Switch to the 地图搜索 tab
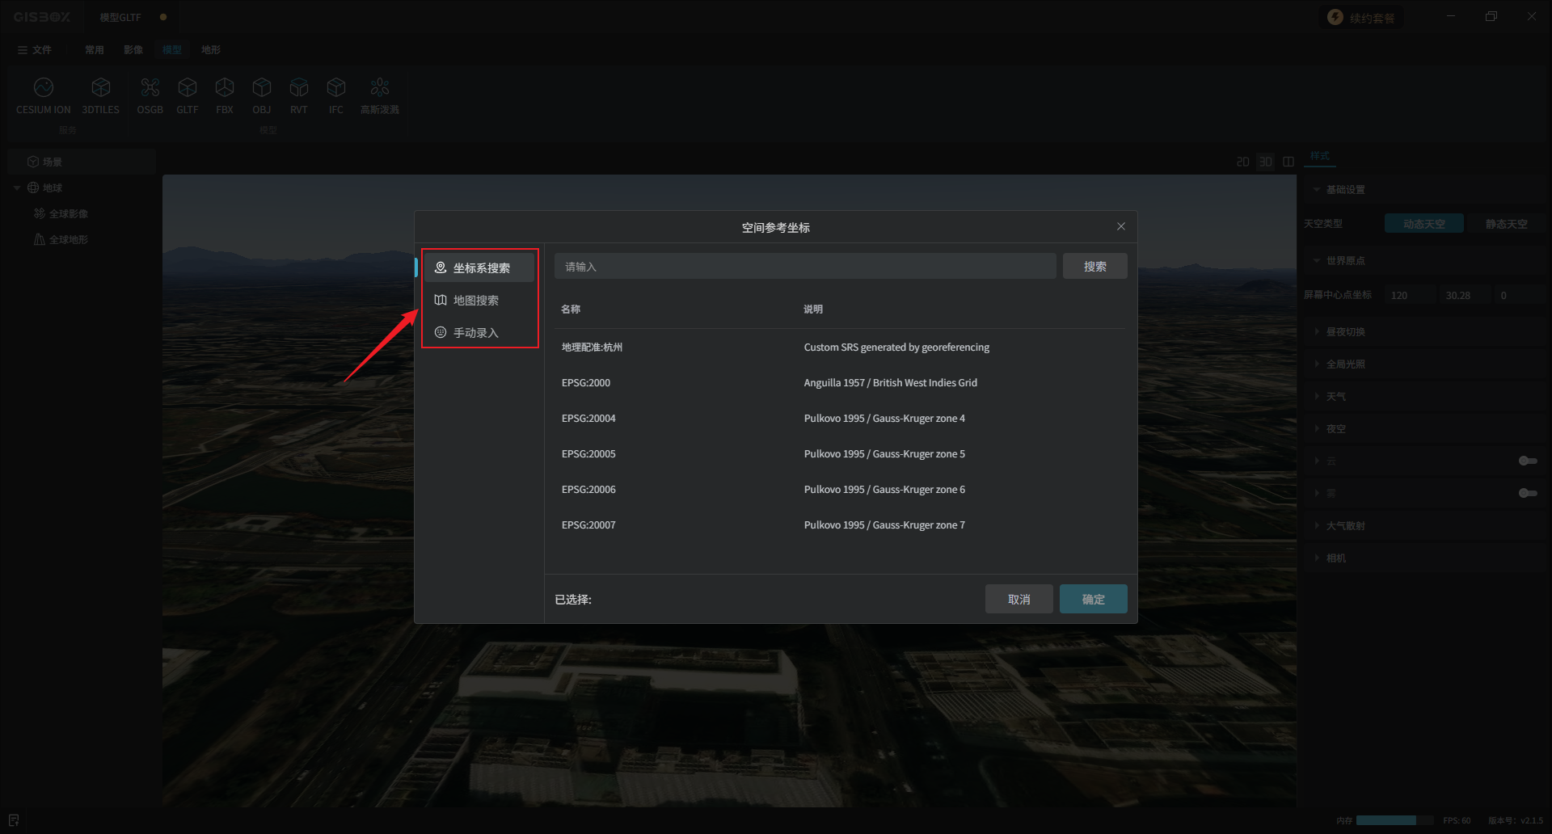The width and height of the screenshot is (1552, 834). [475, 301]
